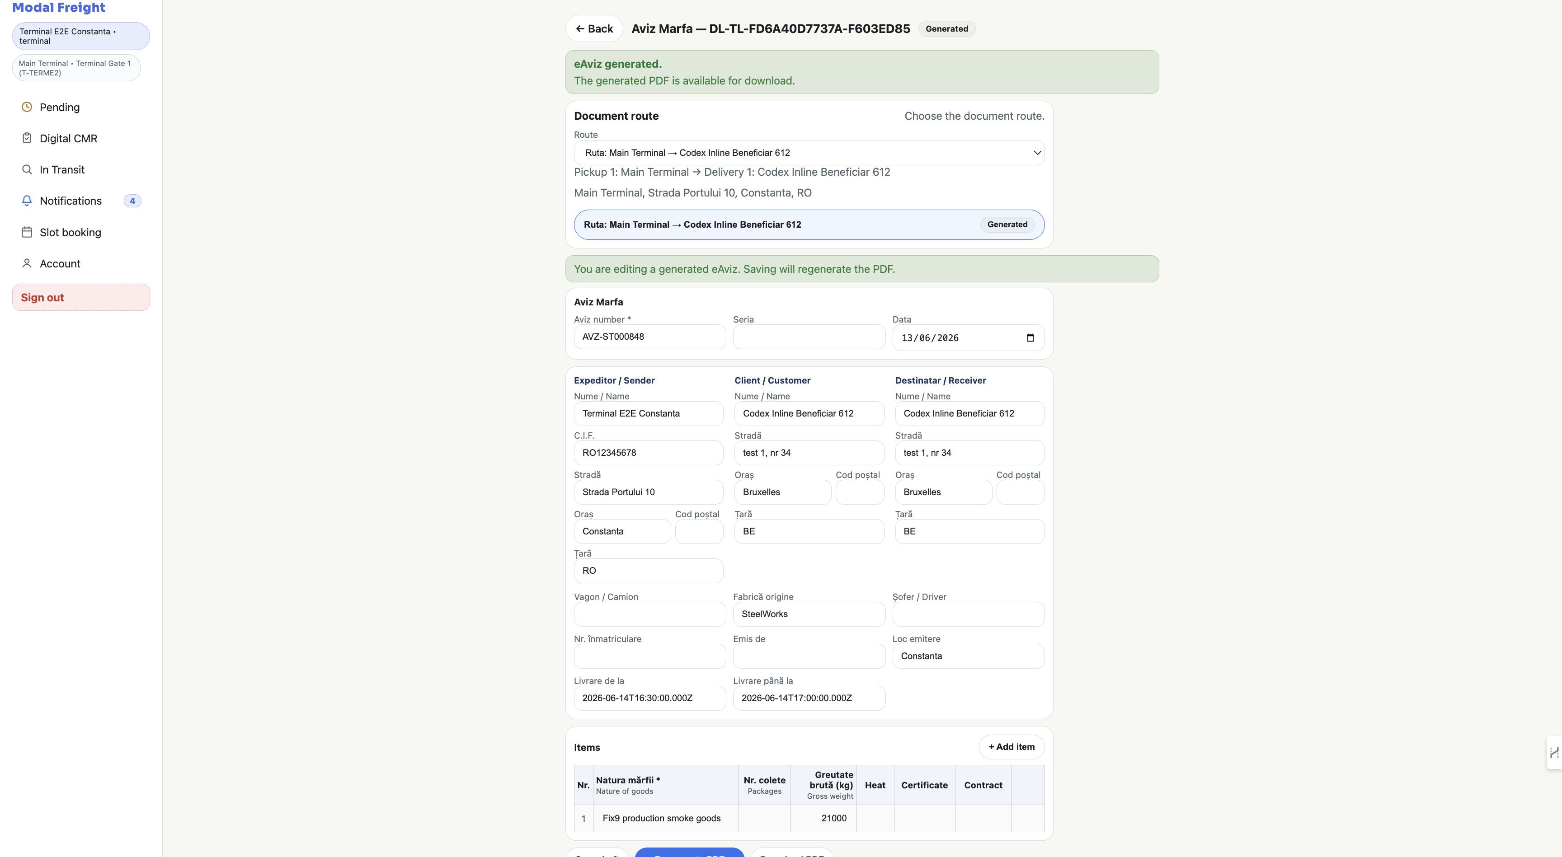This screenshot has width=1562, height=857.
Task: Click the Notifications bell icon
Action: click(27, 201)
